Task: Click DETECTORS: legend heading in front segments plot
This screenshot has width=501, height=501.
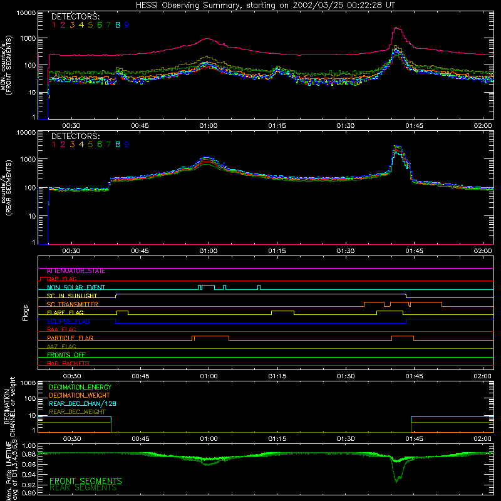Action: 75,16
